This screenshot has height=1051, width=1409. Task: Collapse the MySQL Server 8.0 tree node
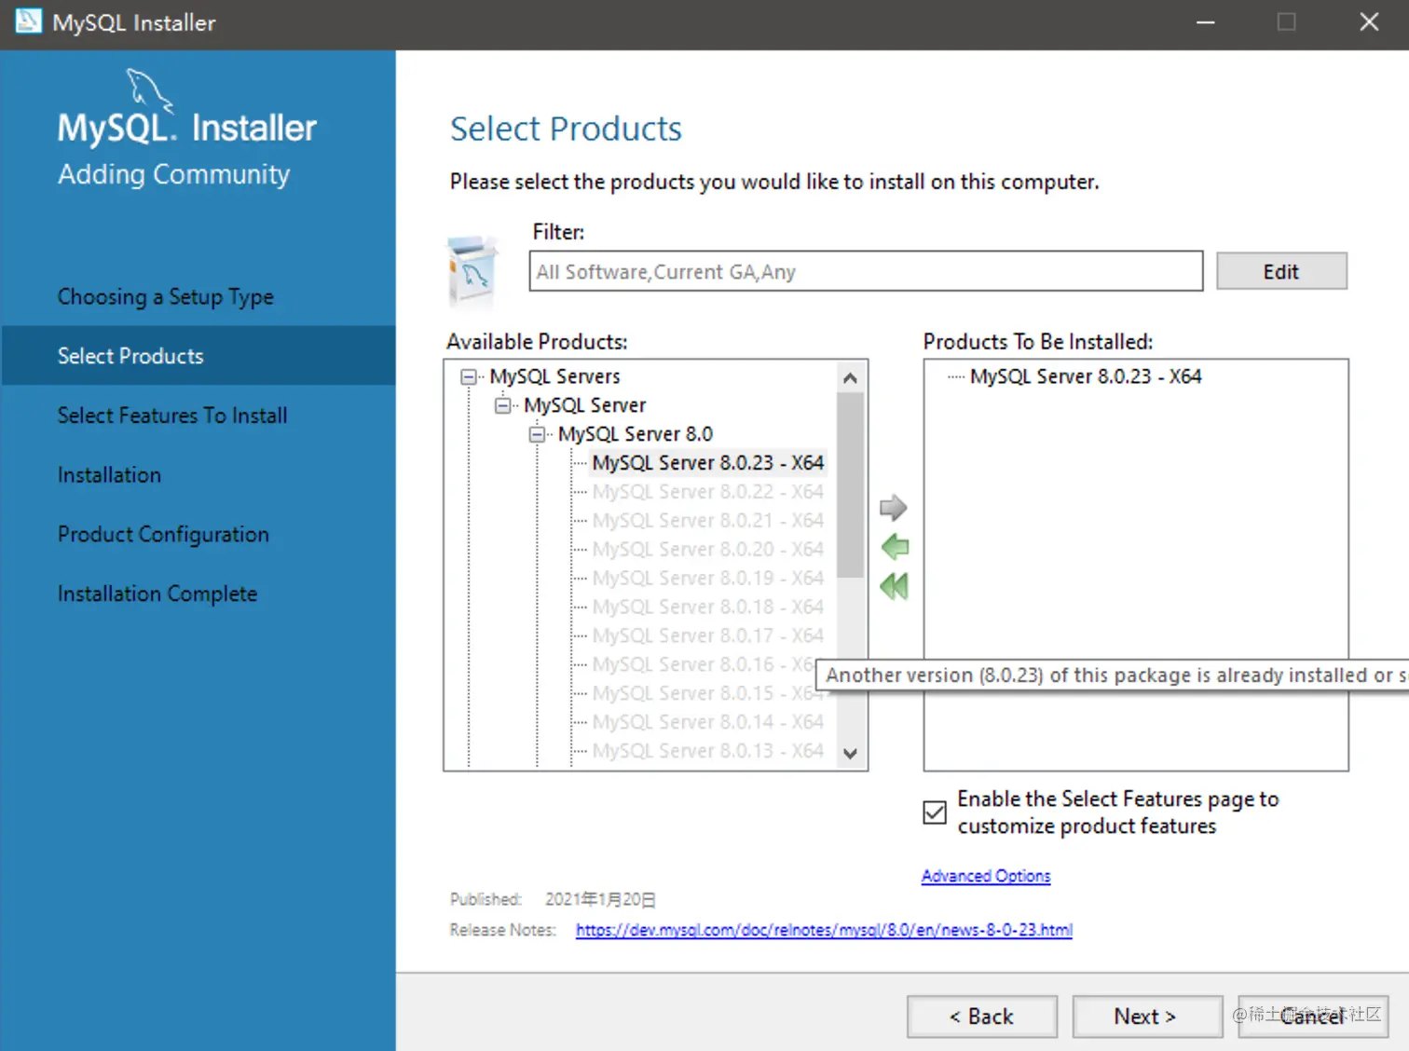pyautogui.click(x=537, y=434)
